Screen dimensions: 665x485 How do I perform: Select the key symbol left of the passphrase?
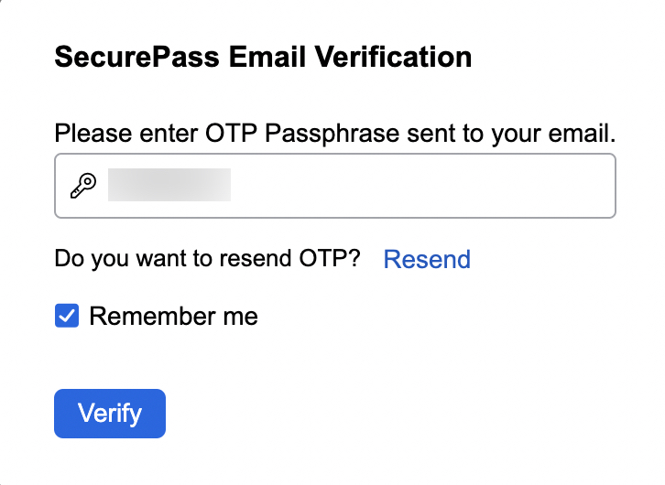click(83, 186)
